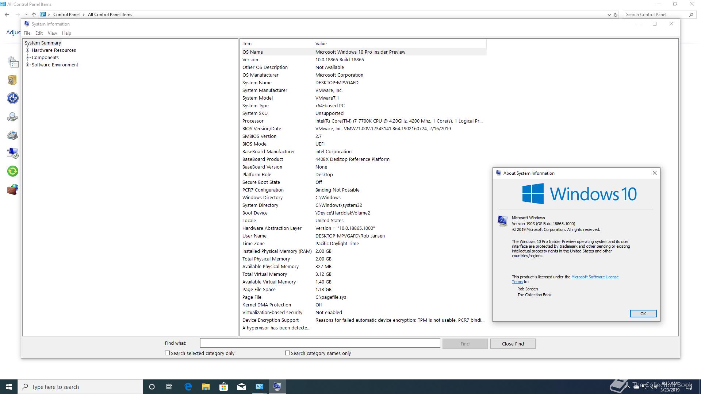Screen dimensions: 701x394
Task: Click the Type here to search box
Action: [80, 387]
